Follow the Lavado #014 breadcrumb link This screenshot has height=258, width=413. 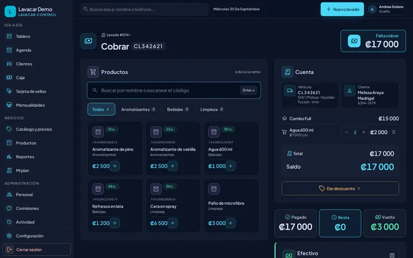pyautogui.click(x=116, y=35)
